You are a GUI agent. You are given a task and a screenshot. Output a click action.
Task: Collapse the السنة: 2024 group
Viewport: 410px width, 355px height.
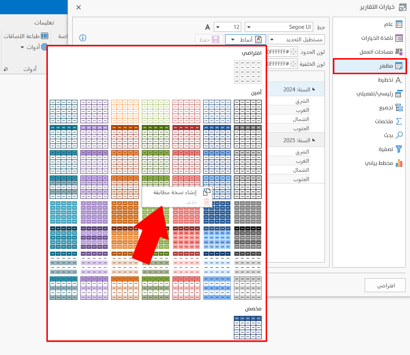pos(313,90)
